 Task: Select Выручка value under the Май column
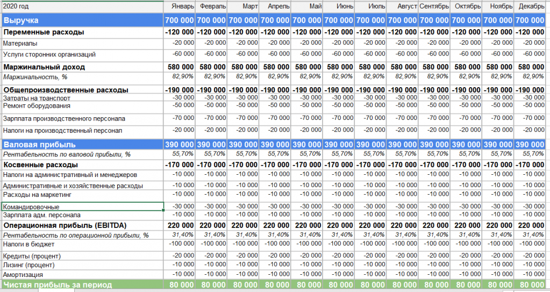tap(307, 20)
